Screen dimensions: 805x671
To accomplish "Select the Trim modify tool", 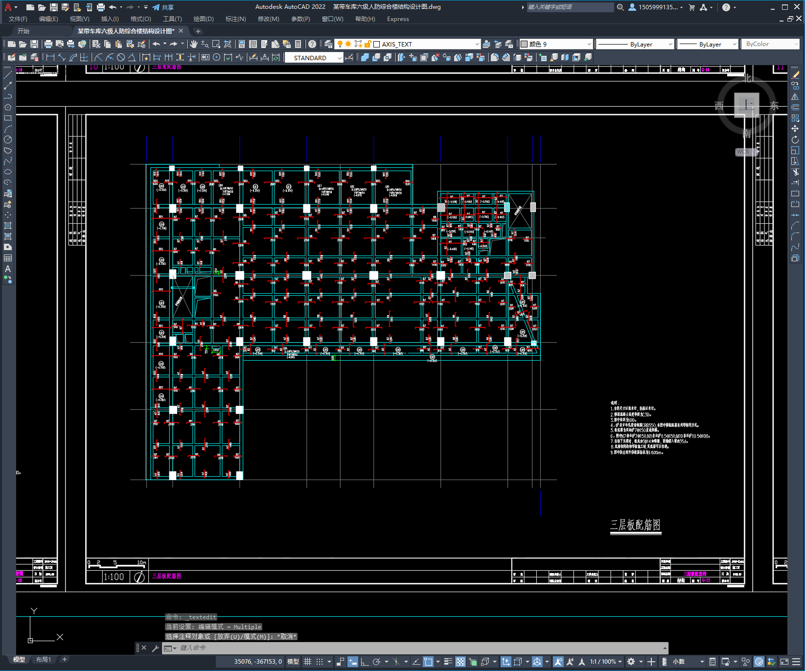I will click(x=795, y=172).
